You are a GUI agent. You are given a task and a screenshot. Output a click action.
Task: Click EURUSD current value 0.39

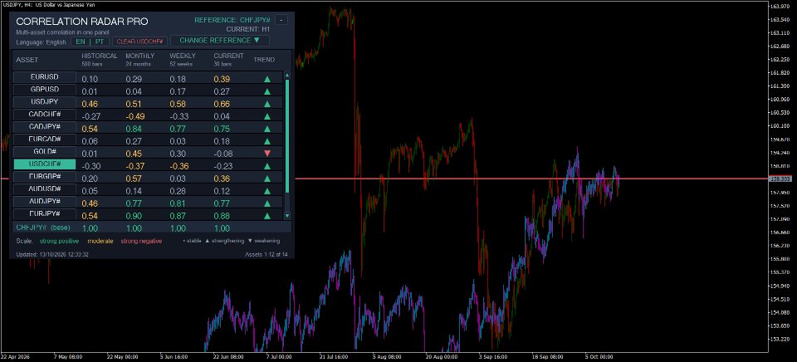(222, 80)
